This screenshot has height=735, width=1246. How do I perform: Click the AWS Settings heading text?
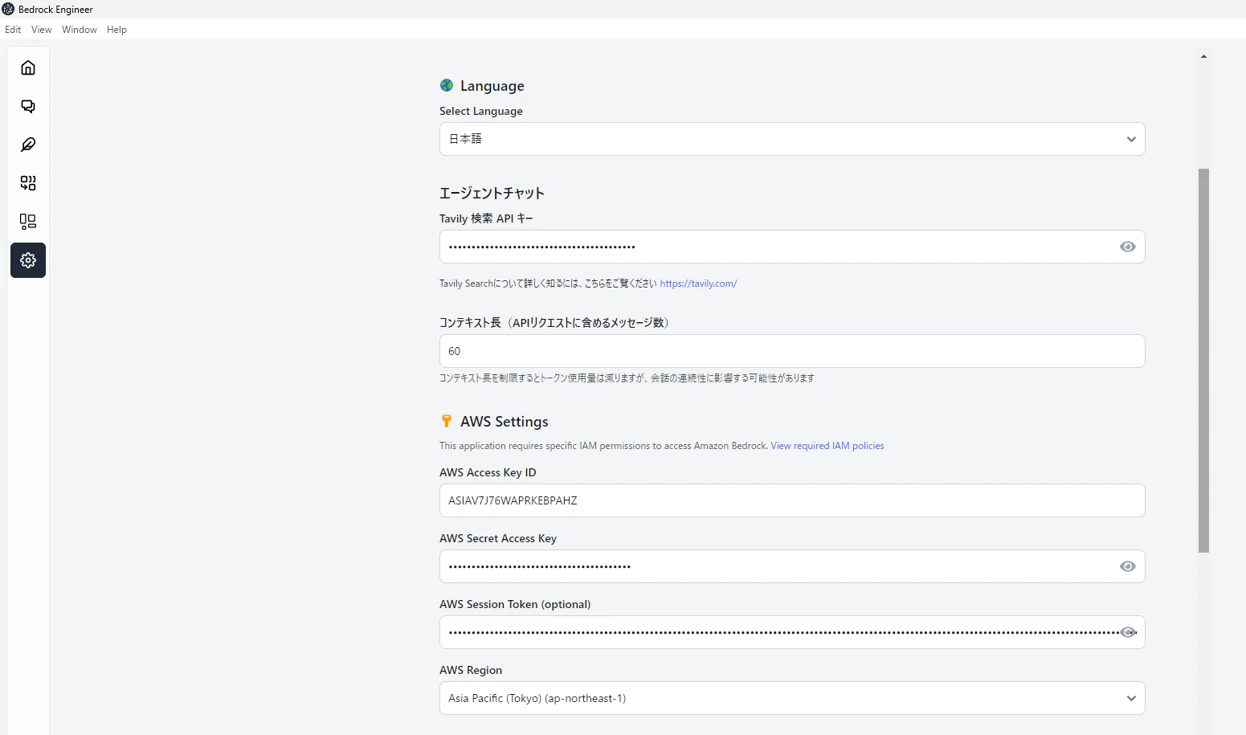tap(505, 422)
